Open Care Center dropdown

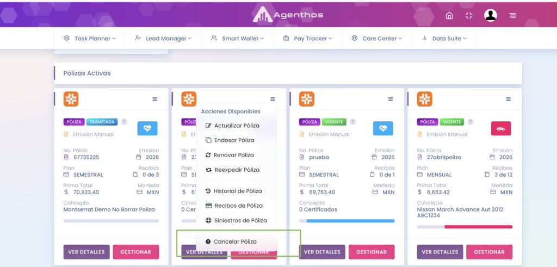click(376, 39)
